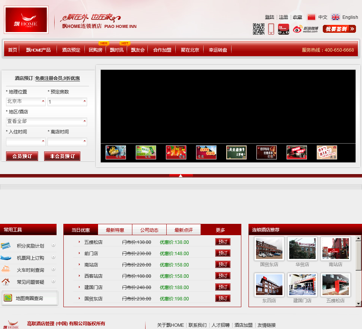Screen dimensions: 362x329
Task: Click the 常见问题答疑 question icon
Action: coord(6,282)
